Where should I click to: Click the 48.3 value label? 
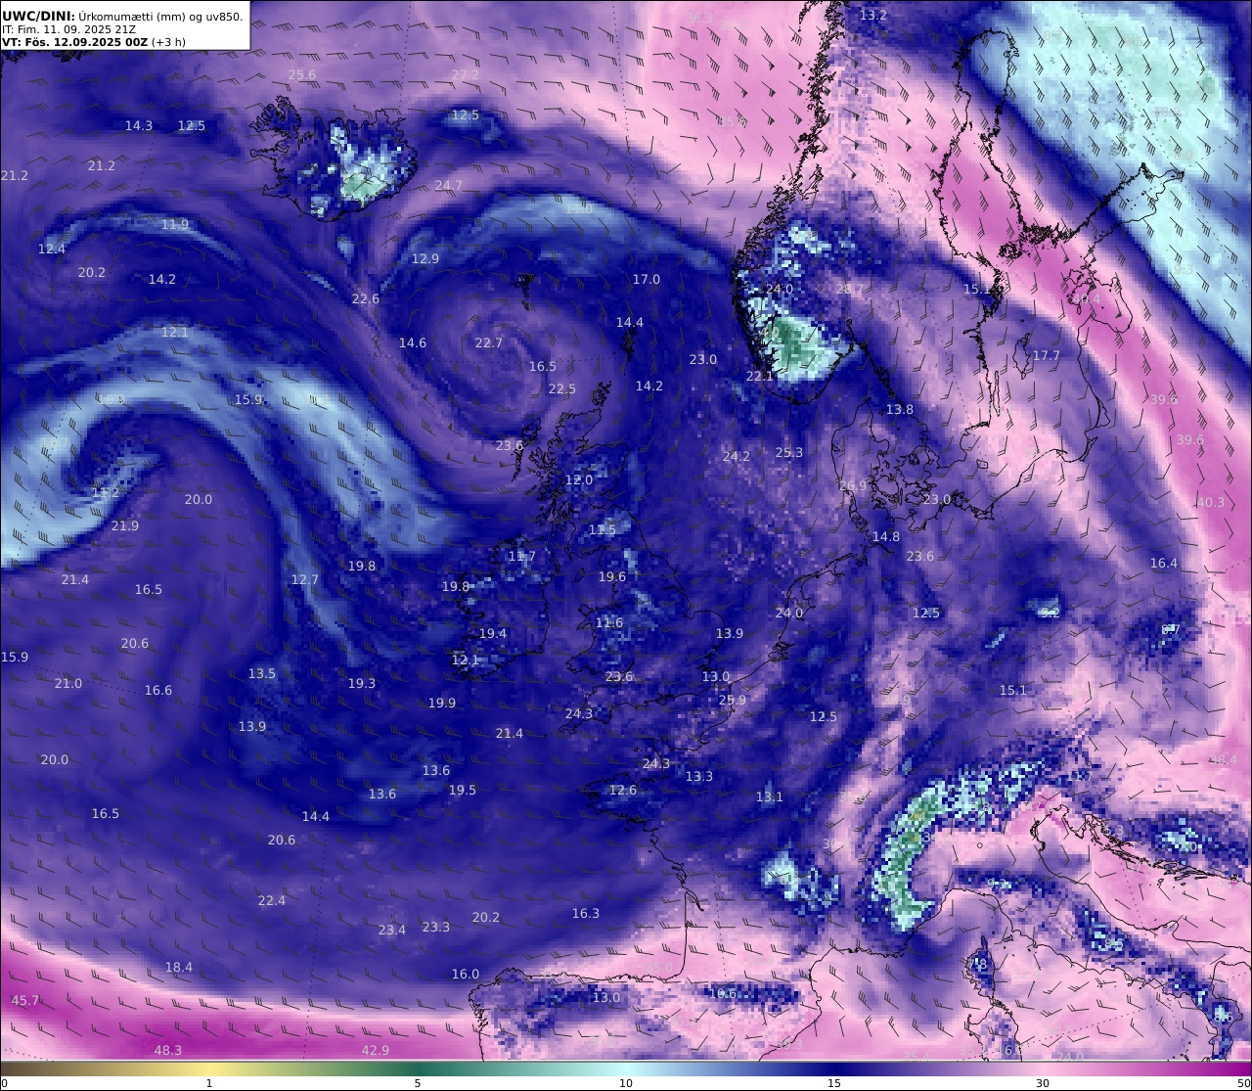click(168, 1051)
